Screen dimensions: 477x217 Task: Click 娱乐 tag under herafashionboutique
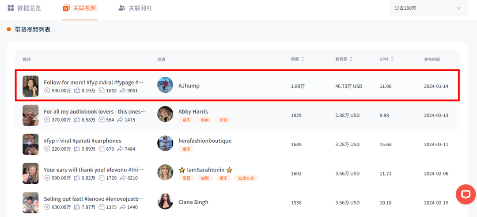click(186, 149)
